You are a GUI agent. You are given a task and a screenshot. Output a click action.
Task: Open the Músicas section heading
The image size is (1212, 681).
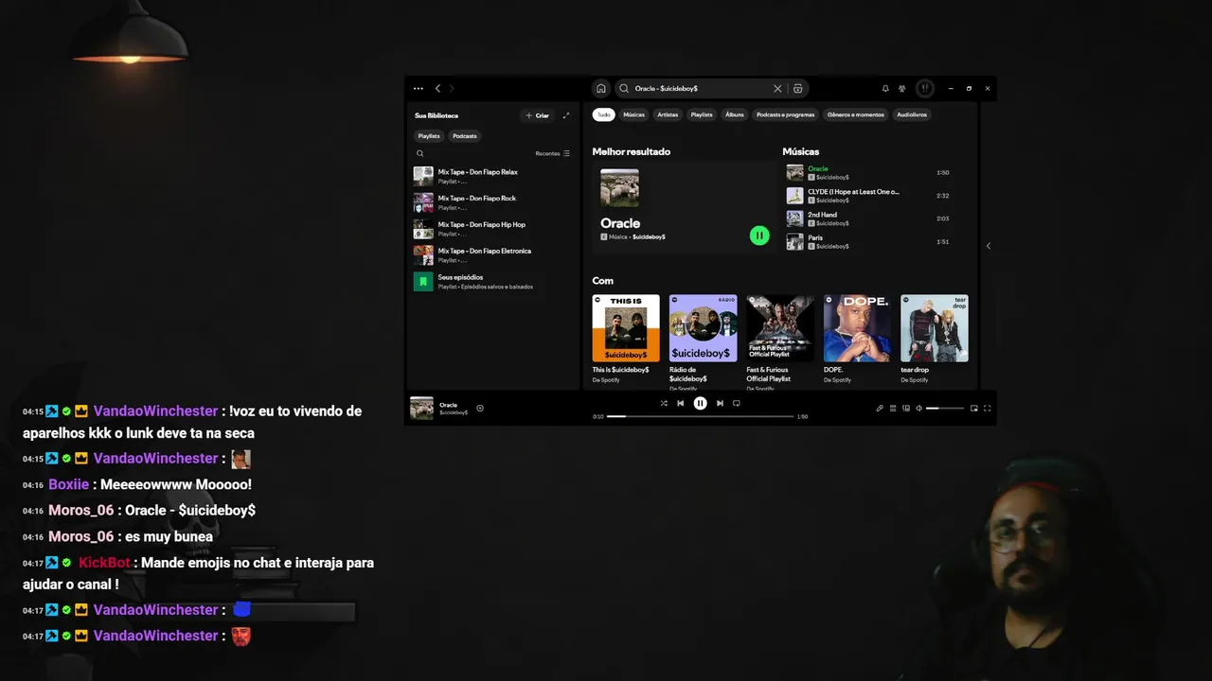[801, 151]
